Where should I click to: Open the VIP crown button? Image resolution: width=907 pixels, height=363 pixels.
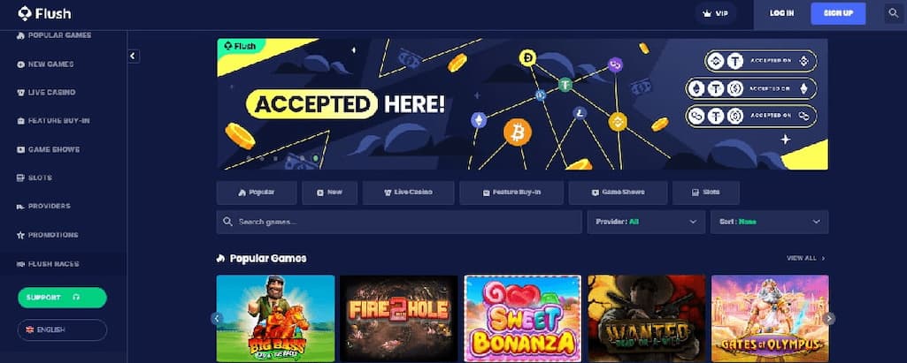(716, 13)
